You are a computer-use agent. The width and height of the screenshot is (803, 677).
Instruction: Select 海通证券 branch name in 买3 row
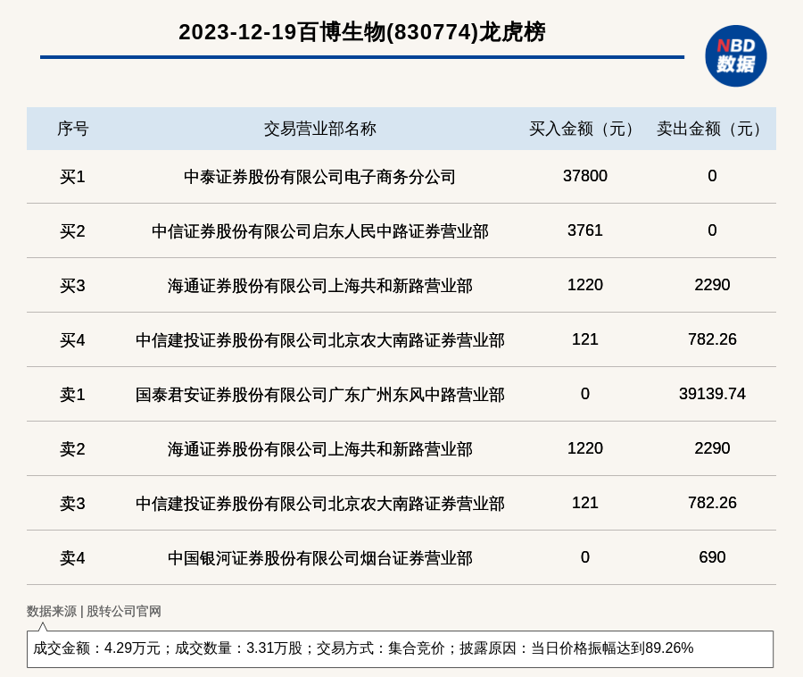320,286
